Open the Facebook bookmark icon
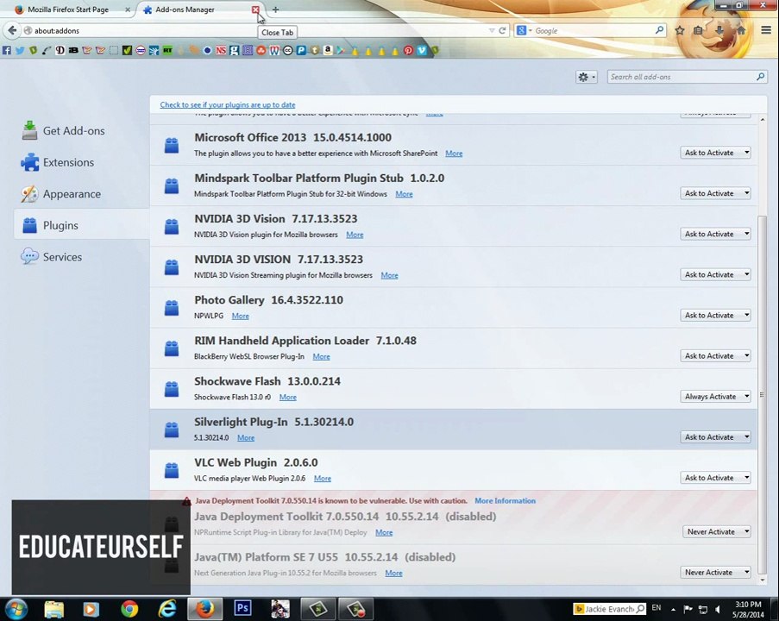The height and width of the screenshot is (621, 779). pyautogui.click(x=6, y=50)
